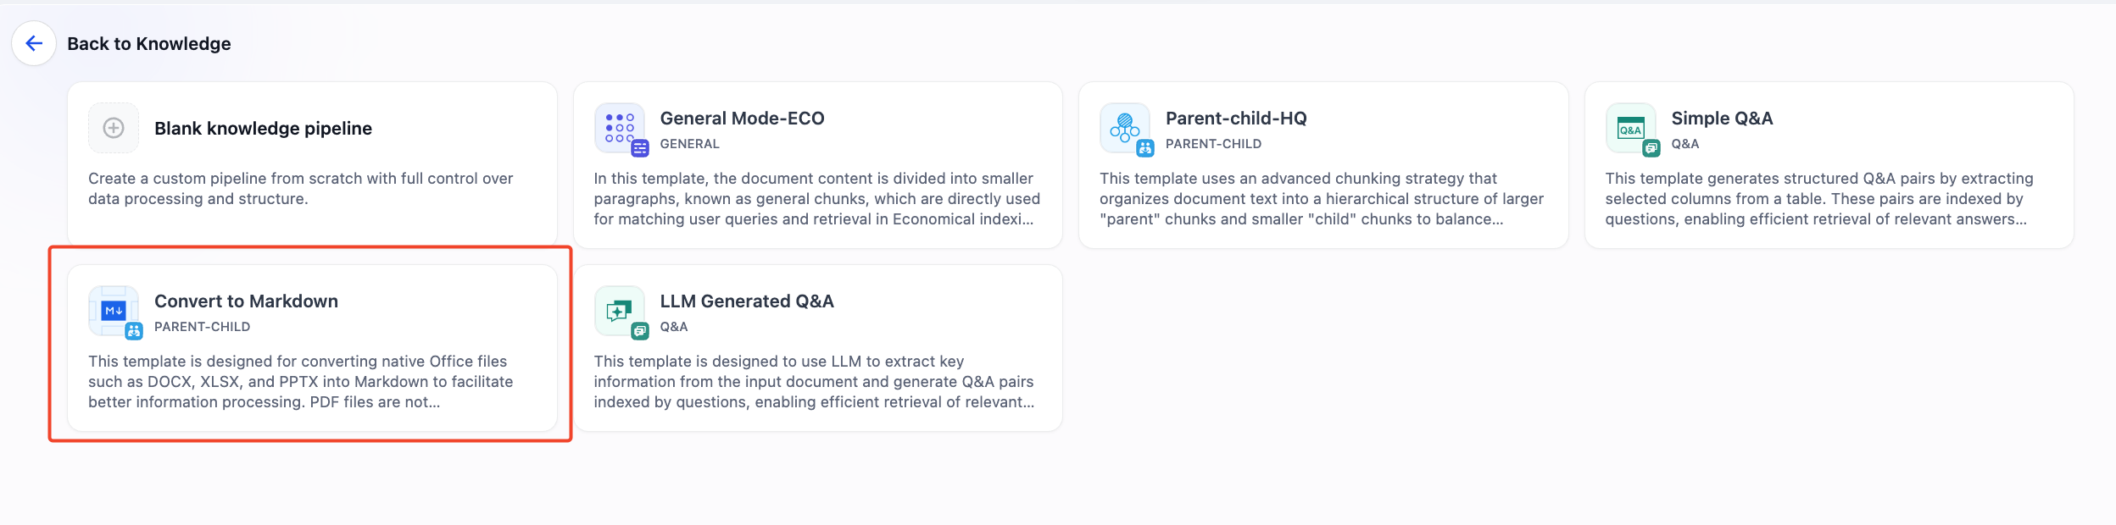Click the Simple Q&A template icon
Image resolution: width=2116 pixels, height=525 pixels.
click(1630, 129)
